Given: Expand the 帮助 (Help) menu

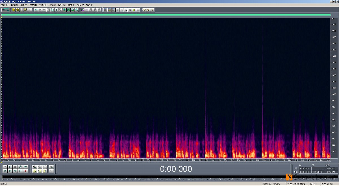Looking at the screenshot, I should (x=89, y=5).
